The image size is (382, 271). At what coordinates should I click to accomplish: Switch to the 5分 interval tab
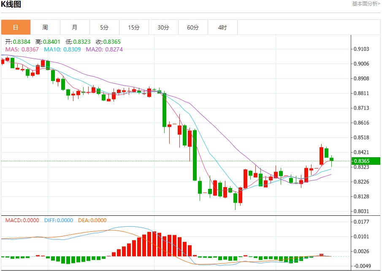tap(104, 27)
